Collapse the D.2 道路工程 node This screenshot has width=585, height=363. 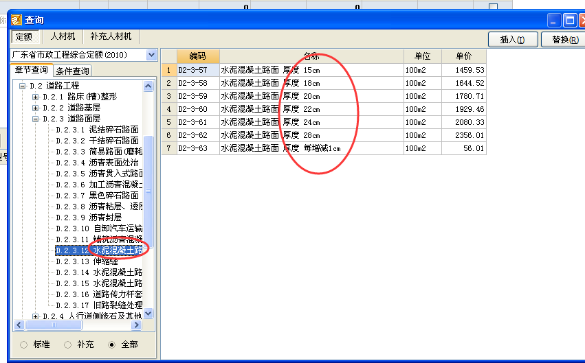[23, 86]
